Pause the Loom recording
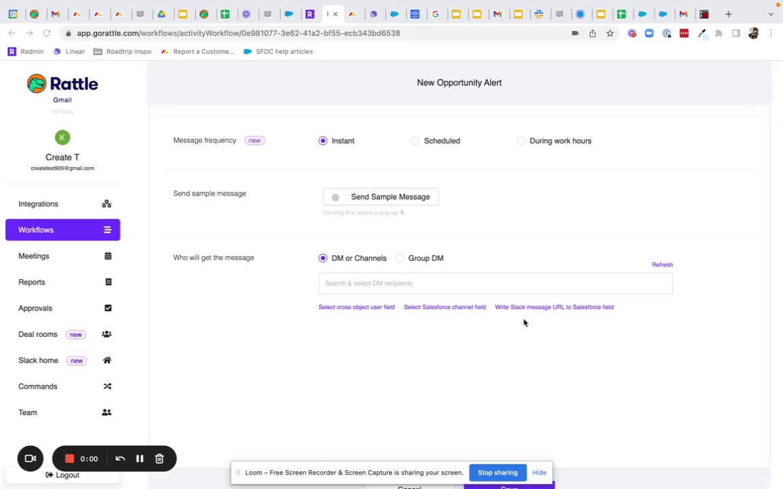The width and height of the screenshot is (783, 489). (139, 458)
